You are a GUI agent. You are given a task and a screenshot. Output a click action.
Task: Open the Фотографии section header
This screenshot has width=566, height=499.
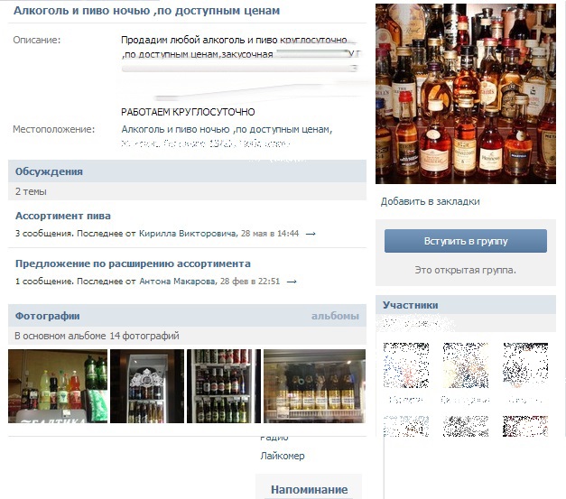48,316
